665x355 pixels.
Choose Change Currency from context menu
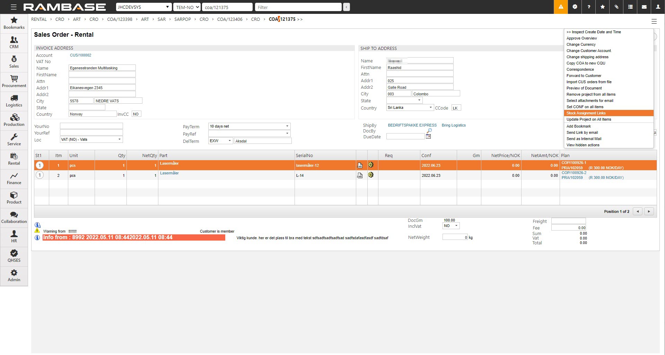coord(581,44)
